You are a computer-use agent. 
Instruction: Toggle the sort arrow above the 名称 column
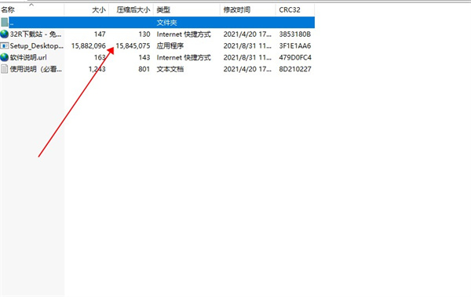31,5
